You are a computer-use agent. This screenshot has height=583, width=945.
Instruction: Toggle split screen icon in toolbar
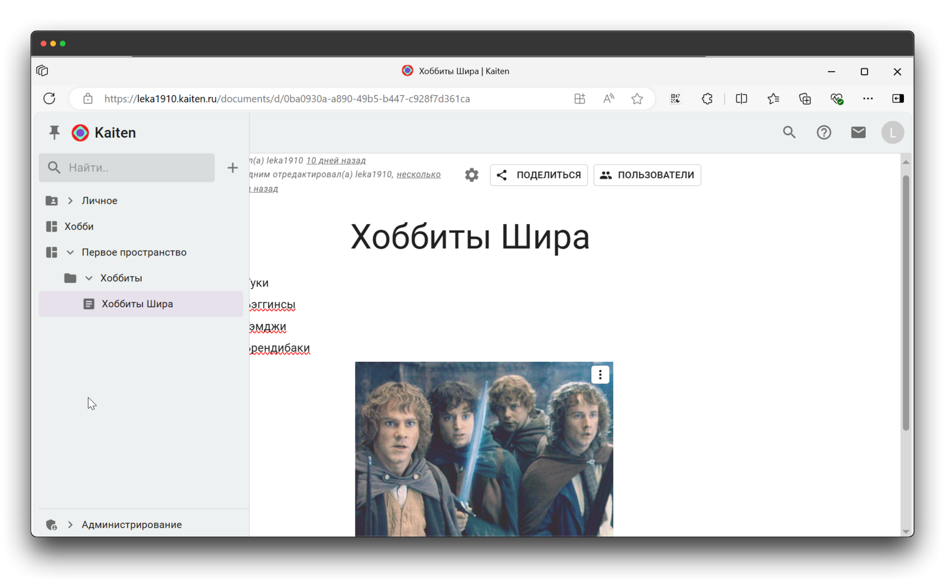coord(741,98)
